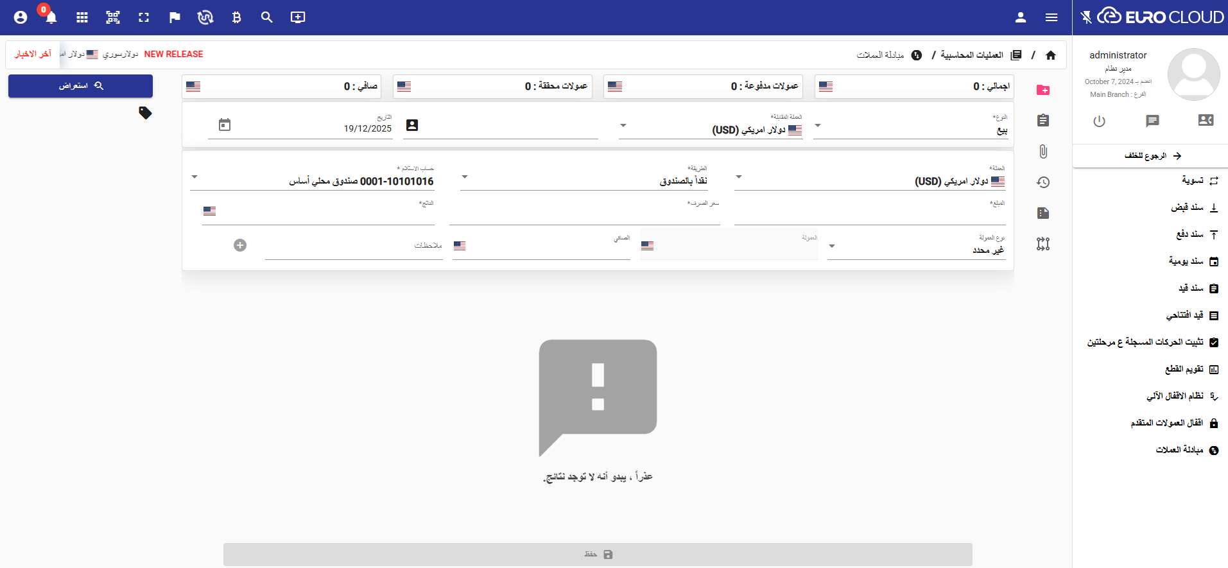The height and width of the screenshot is (568, 1228).
Task: Open سند قبض in the sidebar
Action: (x=1188, y=207)
